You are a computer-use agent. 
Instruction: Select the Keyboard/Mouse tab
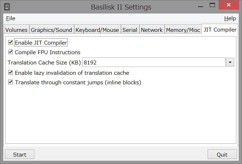pyautogui.click(x=97, y=29)
